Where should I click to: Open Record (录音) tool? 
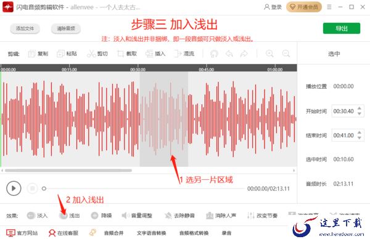[226, 233]
